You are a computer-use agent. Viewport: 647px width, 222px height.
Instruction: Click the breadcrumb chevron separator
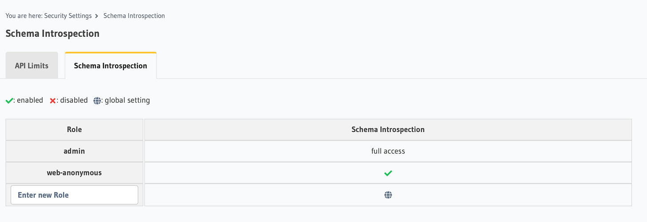pyautogui.click(x=97, y=16)
